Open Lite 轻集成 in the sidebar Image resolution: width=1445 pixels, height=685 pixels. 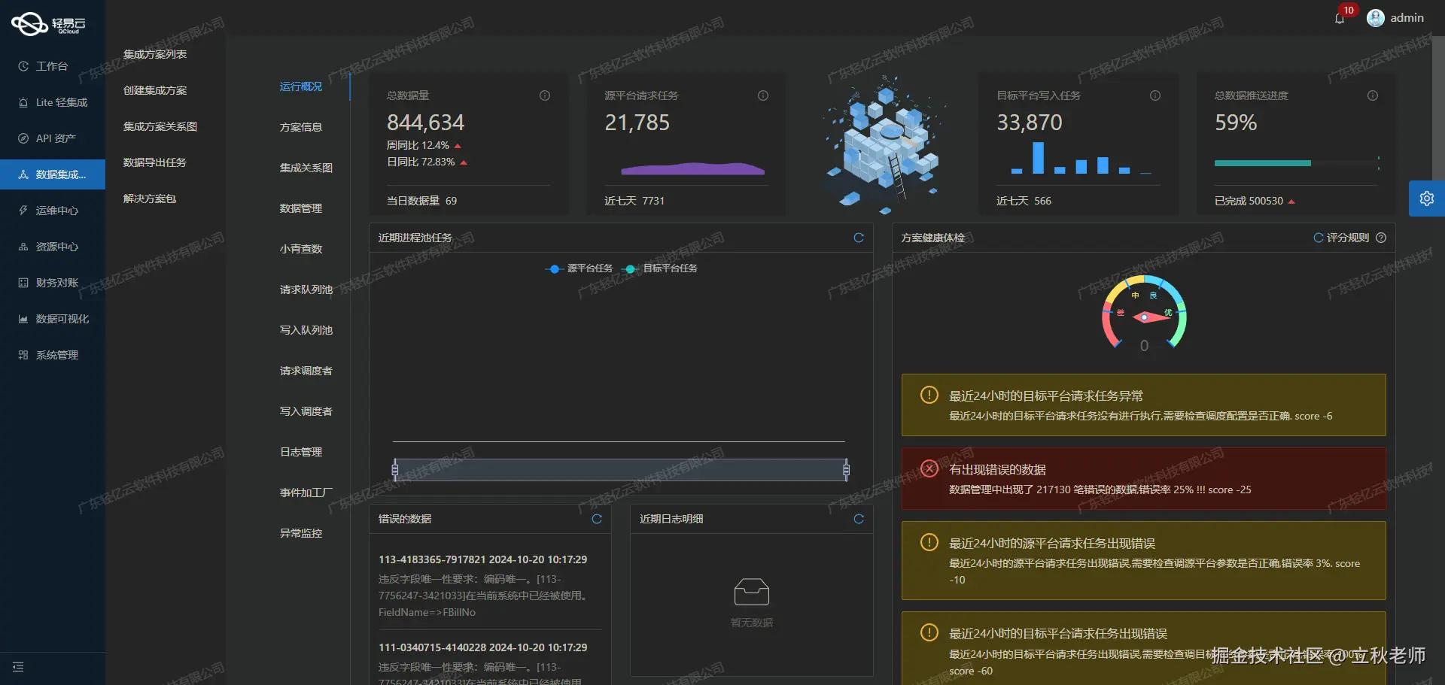pyautogui.click(x=53, y=102)
